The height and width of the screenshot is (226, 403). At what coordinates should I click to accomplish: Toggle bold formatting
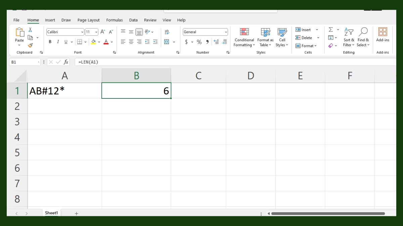pyautogui.click(x=50, y=42)
